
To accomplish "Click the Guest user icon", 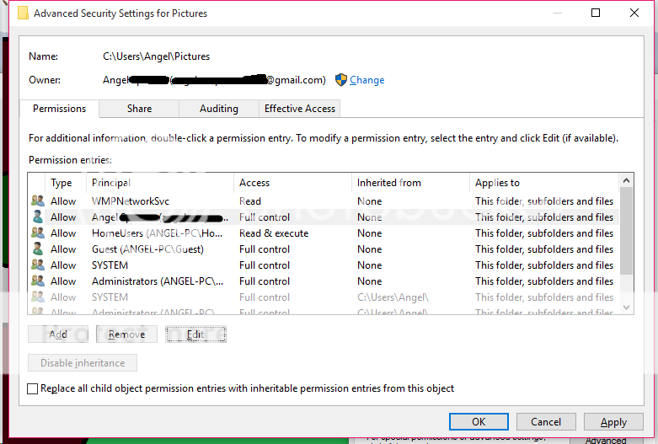I will click(37, 249).
